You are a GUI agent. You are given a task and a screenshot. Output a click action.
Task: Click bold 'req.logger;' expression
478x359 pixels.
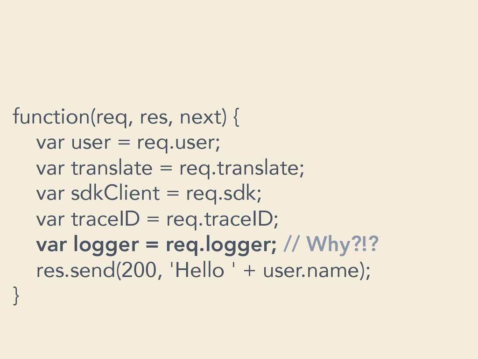pos(221,245)
